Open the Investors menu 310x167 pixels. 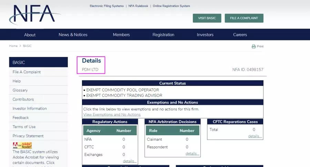(205, 35)
